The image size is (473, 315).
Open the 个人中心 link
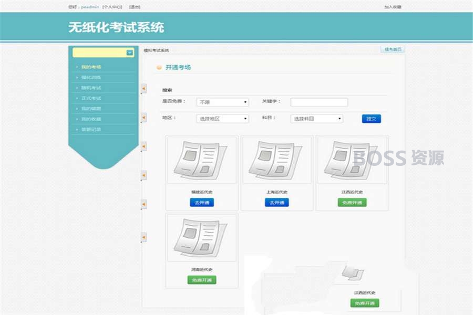tap(112, 7)
